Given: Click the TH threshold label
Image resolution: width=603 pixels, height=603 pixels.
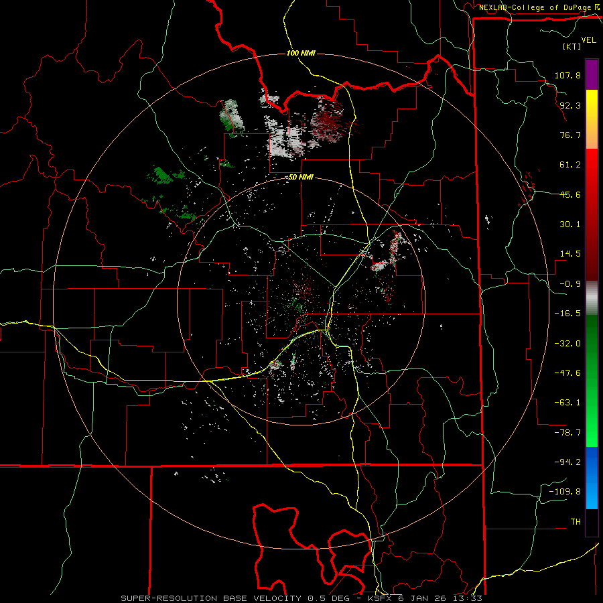Looking at the screenshot, I should point(576,522).
